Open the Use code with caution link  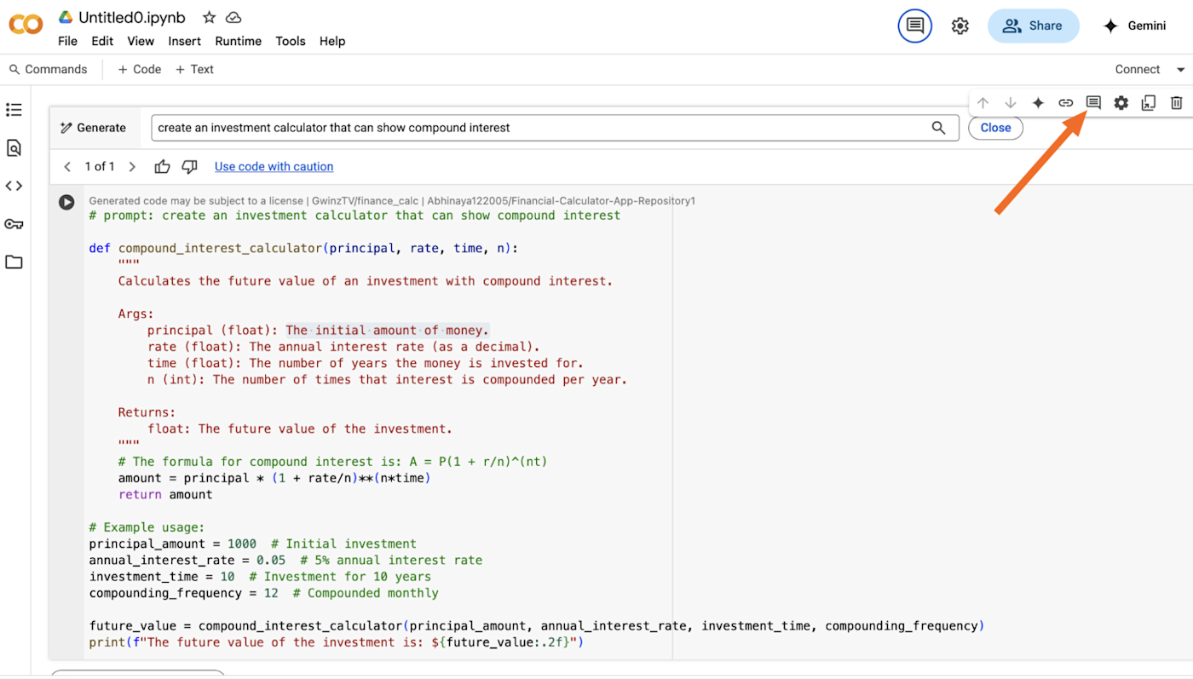point(274,166)
